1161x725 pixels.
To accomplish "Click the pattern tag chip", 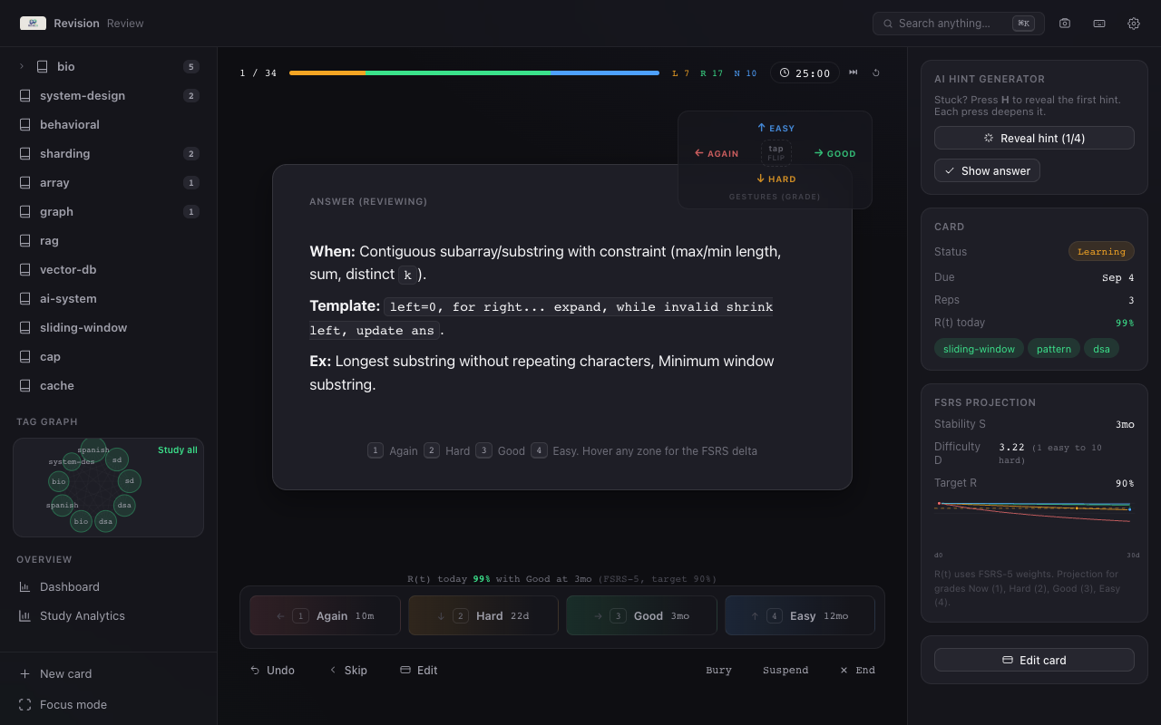I will point(1054,349).
